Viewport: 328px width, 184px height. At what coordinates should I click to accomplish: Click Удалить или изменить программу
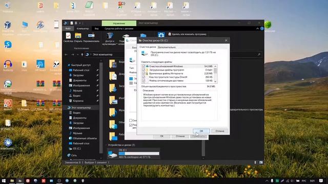188,34
